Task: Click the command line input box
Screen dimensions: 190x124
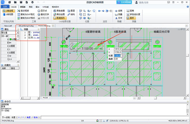Action: [115, 117]
